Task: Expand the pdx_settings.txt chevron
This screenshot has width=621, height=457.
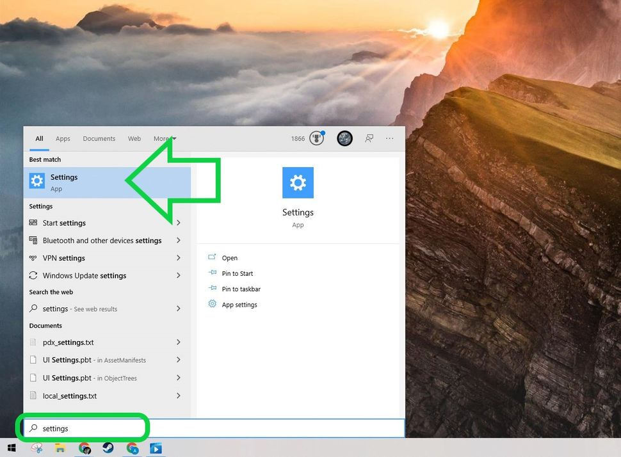Action: pyautogui.click(x=179, y=342)
